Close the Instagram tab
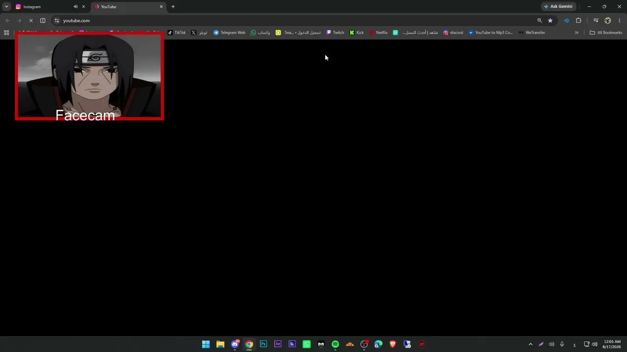The image size is (627, 352). click(84, 7)
